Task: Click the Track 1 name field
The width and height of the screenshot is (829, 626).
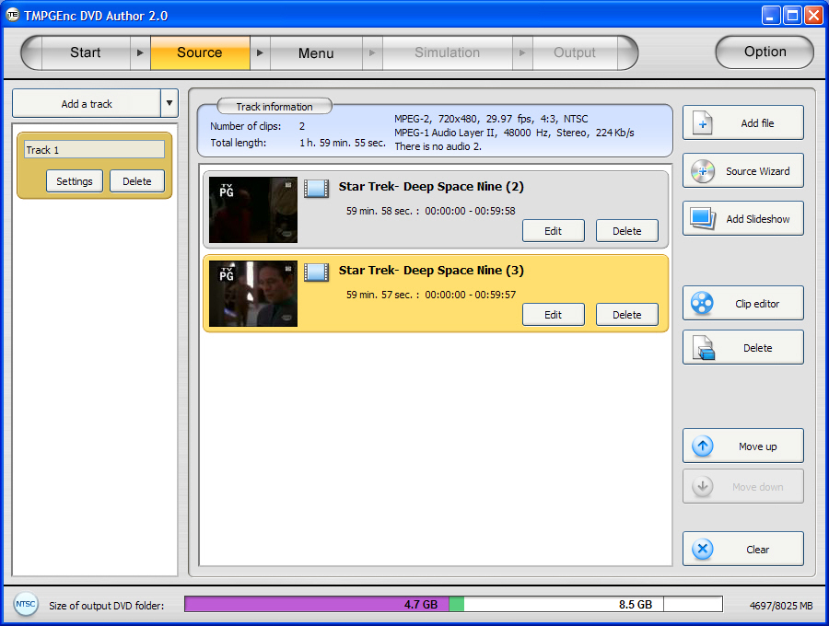Action: tap(94, 149)
